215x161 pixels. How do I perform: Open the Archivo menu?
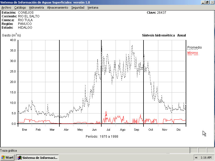[x=6, y=8]
